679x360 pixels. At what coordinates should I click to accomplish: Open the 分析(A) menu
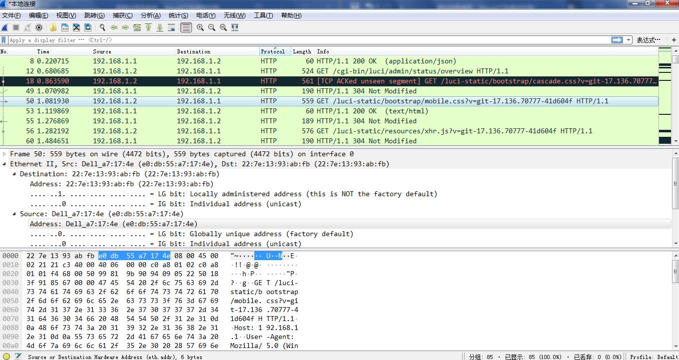151,15
